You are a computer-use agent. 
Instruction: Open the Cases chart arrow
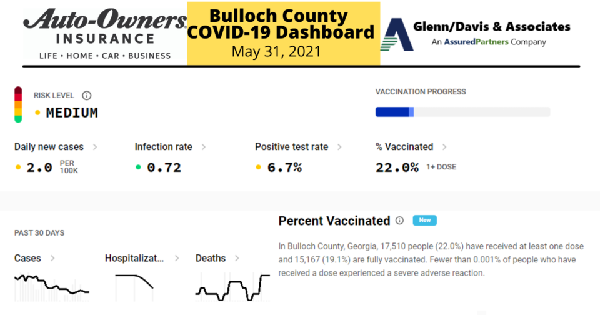[52, 258]
